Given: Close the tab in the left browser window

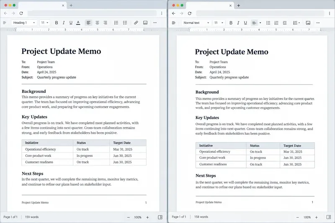Looking at the screenshot, I should tap(63, 5).
